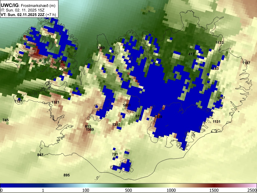This screenshot has width=257, height=193.
Task: Click the station value 731
Action: pyautogui.click(x=115, y=154)
